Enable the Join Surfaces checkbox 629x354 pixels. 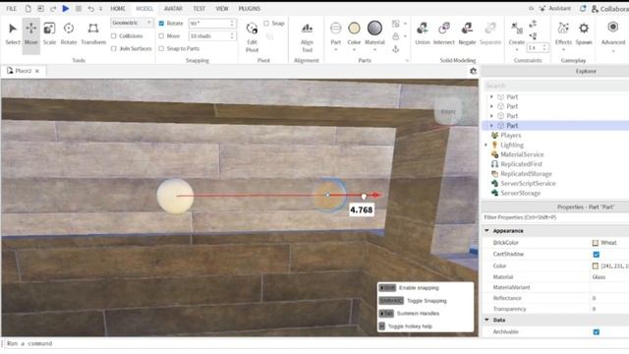click(114, 48)
